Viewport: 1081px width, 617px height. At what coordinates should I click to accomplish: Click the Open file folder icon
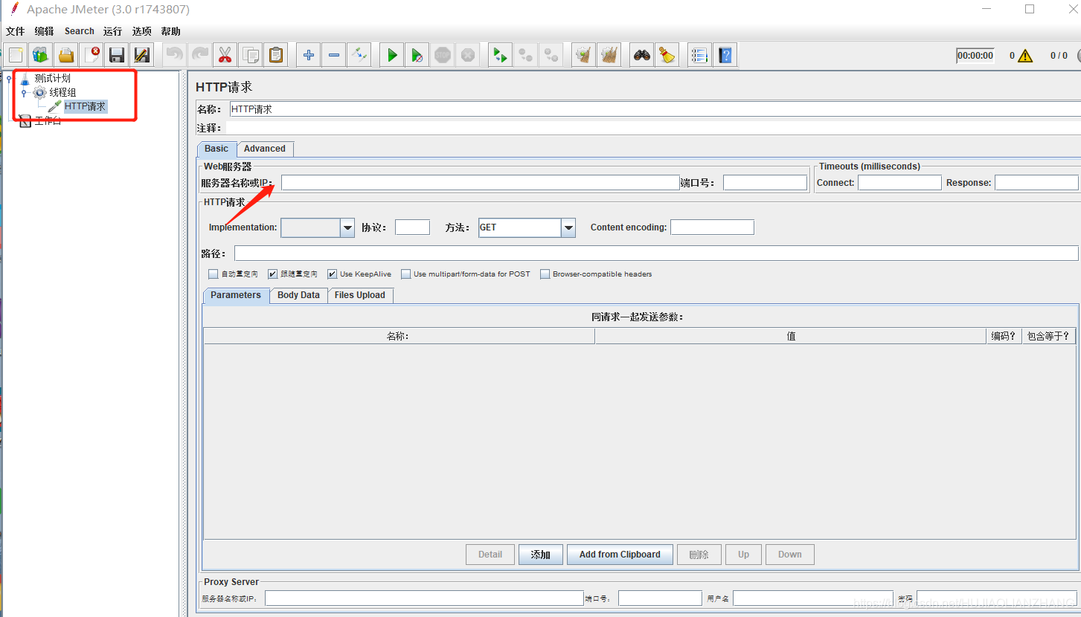[66, 55]
